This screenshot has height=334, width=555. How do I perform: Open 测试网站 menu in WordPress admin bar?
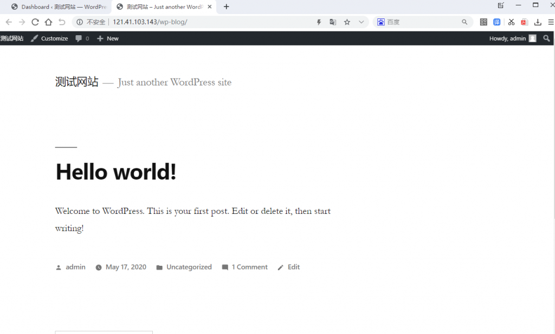(12, 38)
